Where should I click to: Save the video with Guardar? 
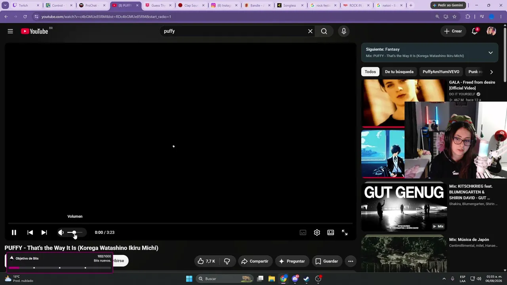tap(327, 261)
